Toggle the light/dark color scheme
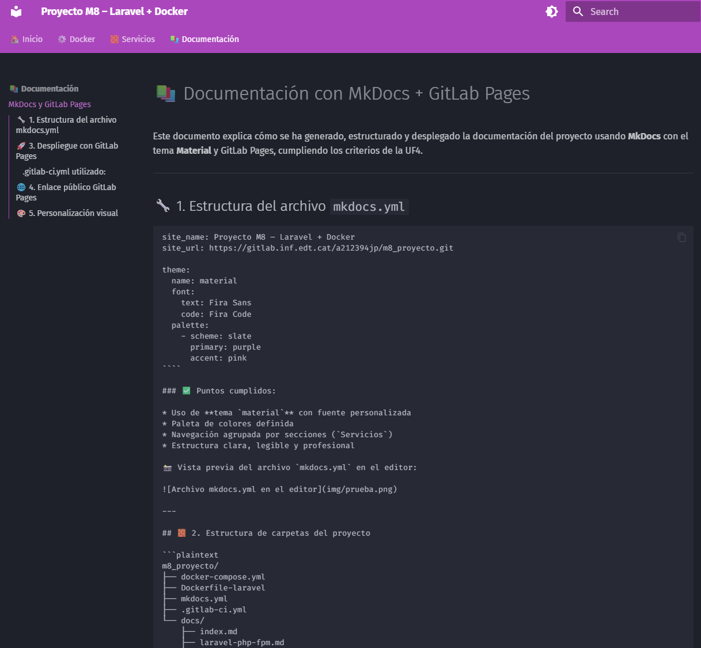Viewport: 701px width, 648px height. (551, 12)
